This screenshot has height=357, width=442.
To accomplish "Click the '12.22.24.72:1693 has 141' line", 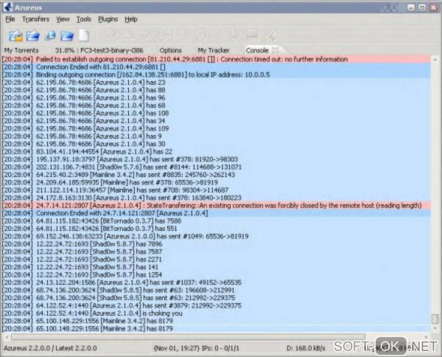I will 216,267.
